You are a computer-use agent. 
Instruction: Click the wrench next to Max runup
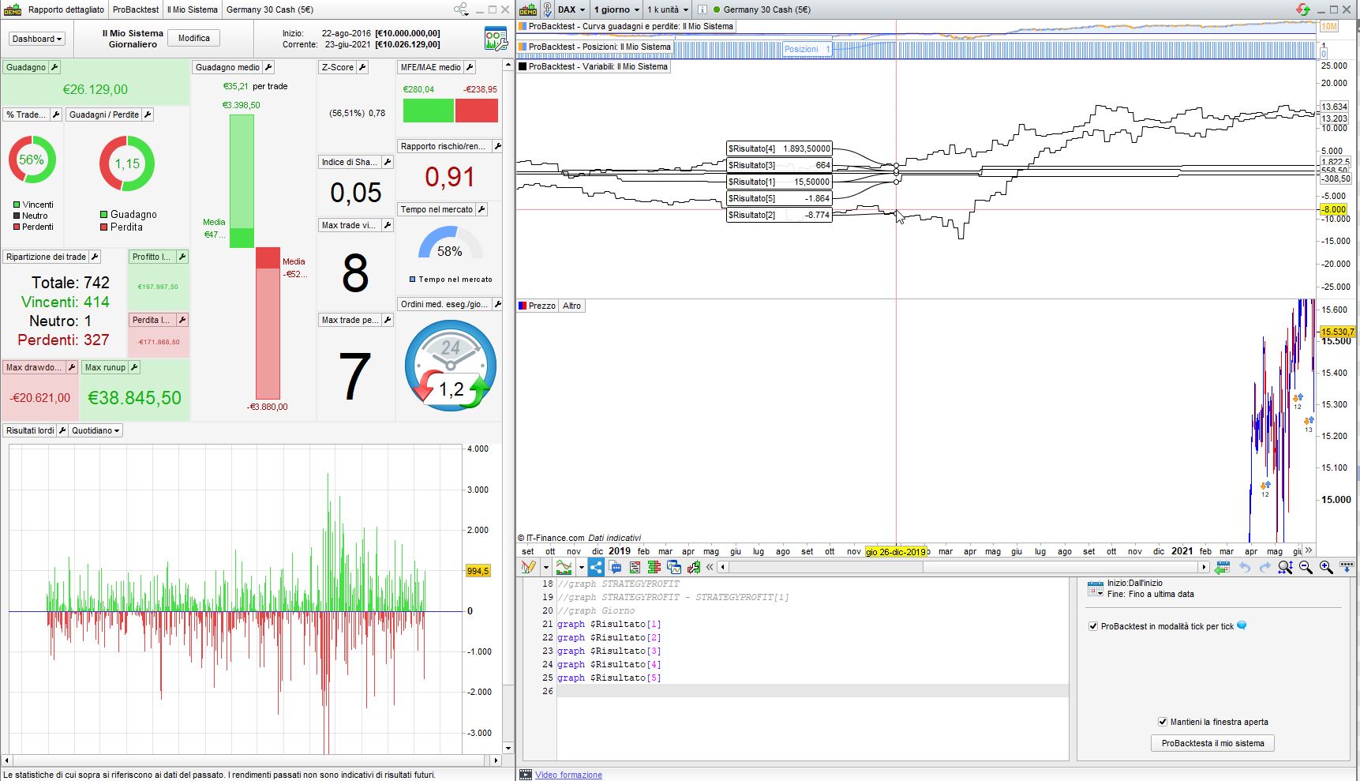pos(134,367)
